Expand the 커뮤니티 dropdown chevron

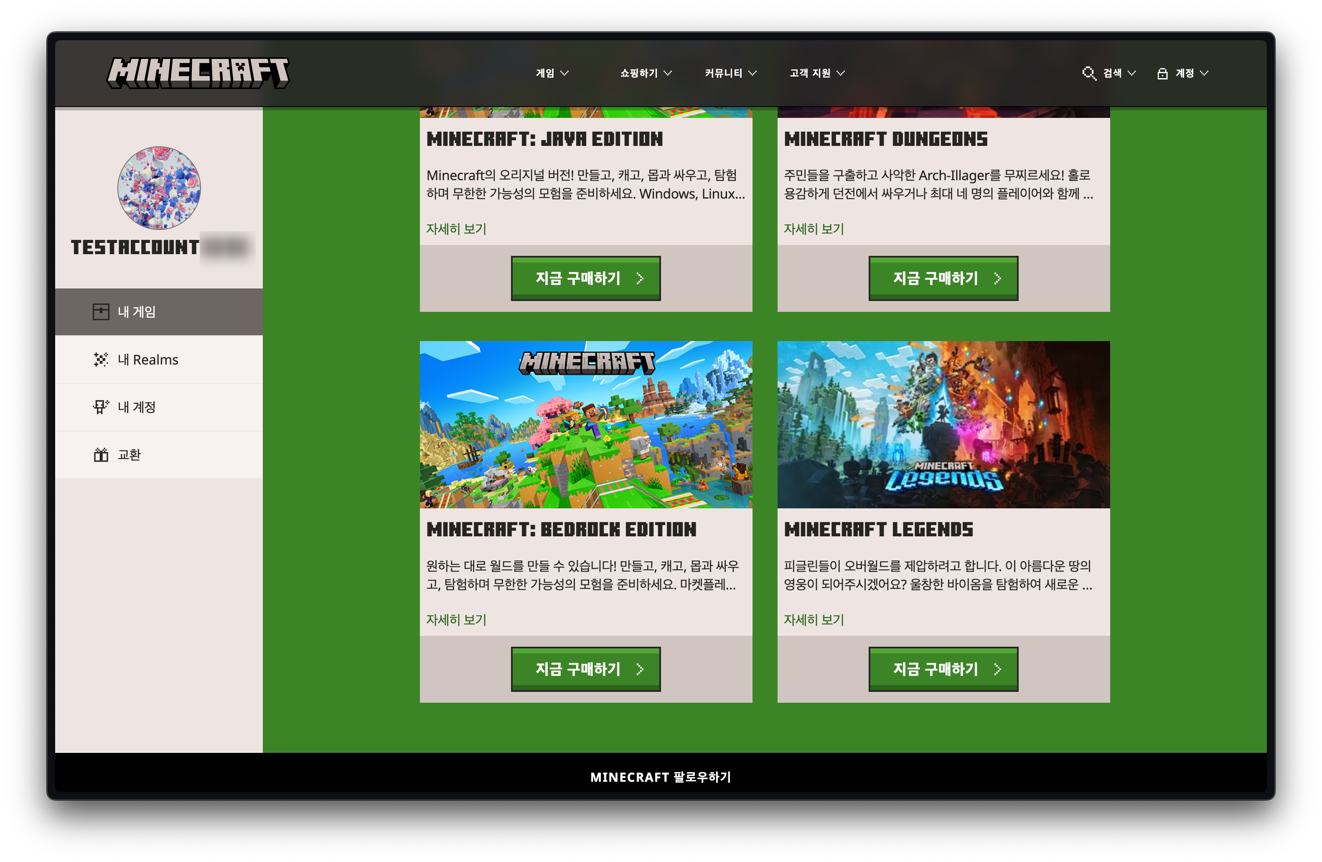(x=752, y=73)
